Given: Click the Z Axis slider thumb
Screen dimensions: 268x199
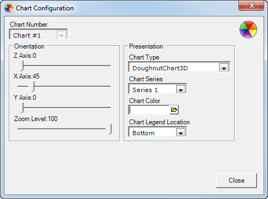Looking at the screenshot, I should click(x=21, y=66).
